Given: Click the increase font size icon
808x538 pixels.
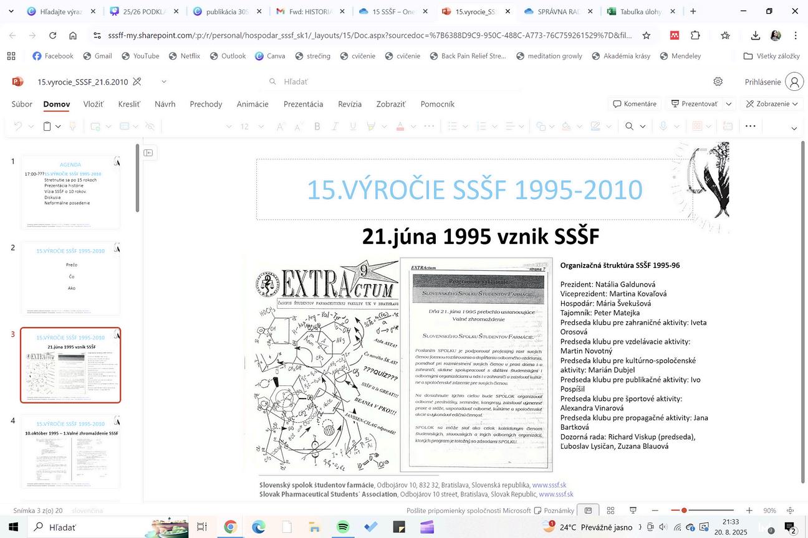Looking at the screenshot, I should (x=280, y=126).
